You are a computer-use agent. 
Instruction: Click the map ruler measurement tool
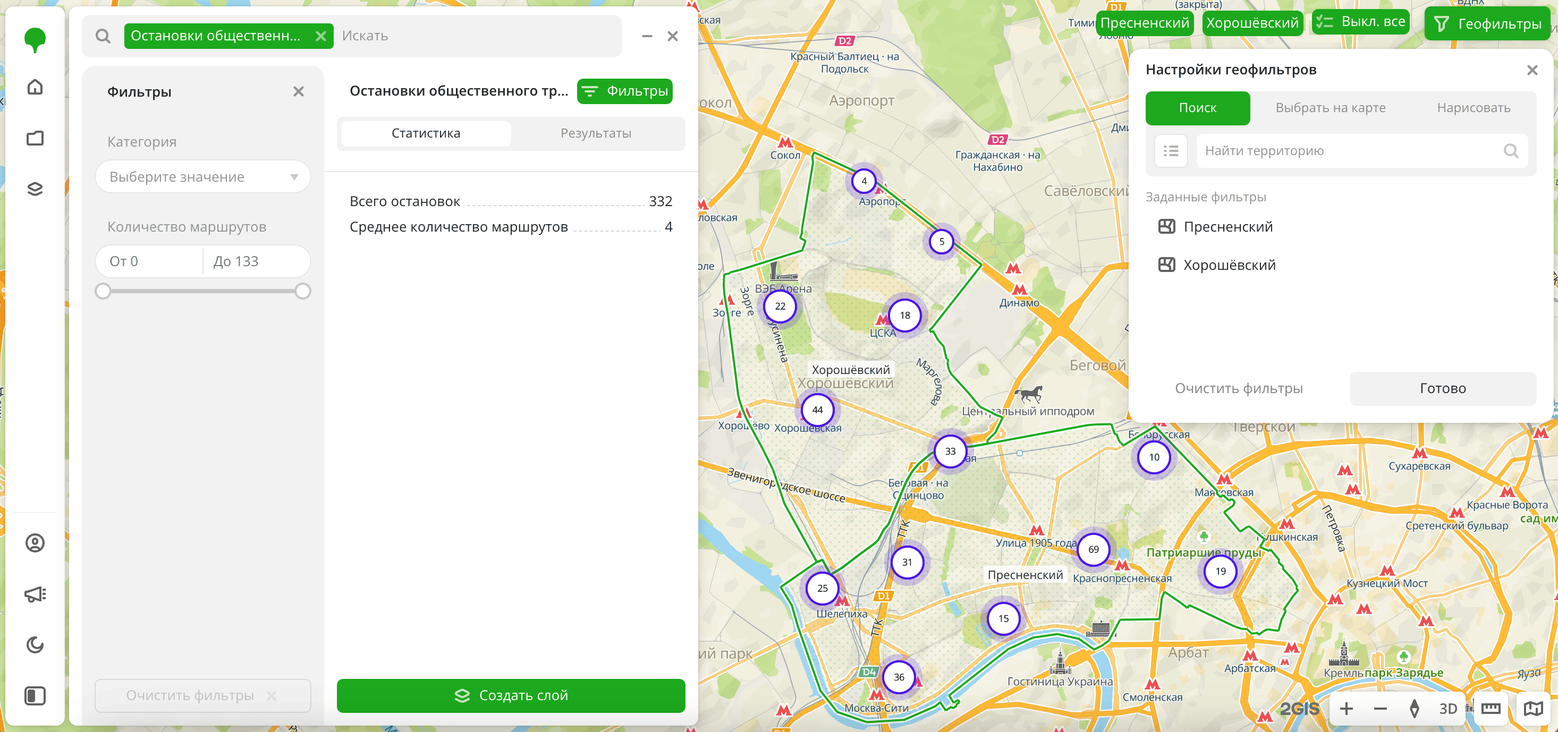1491,709
